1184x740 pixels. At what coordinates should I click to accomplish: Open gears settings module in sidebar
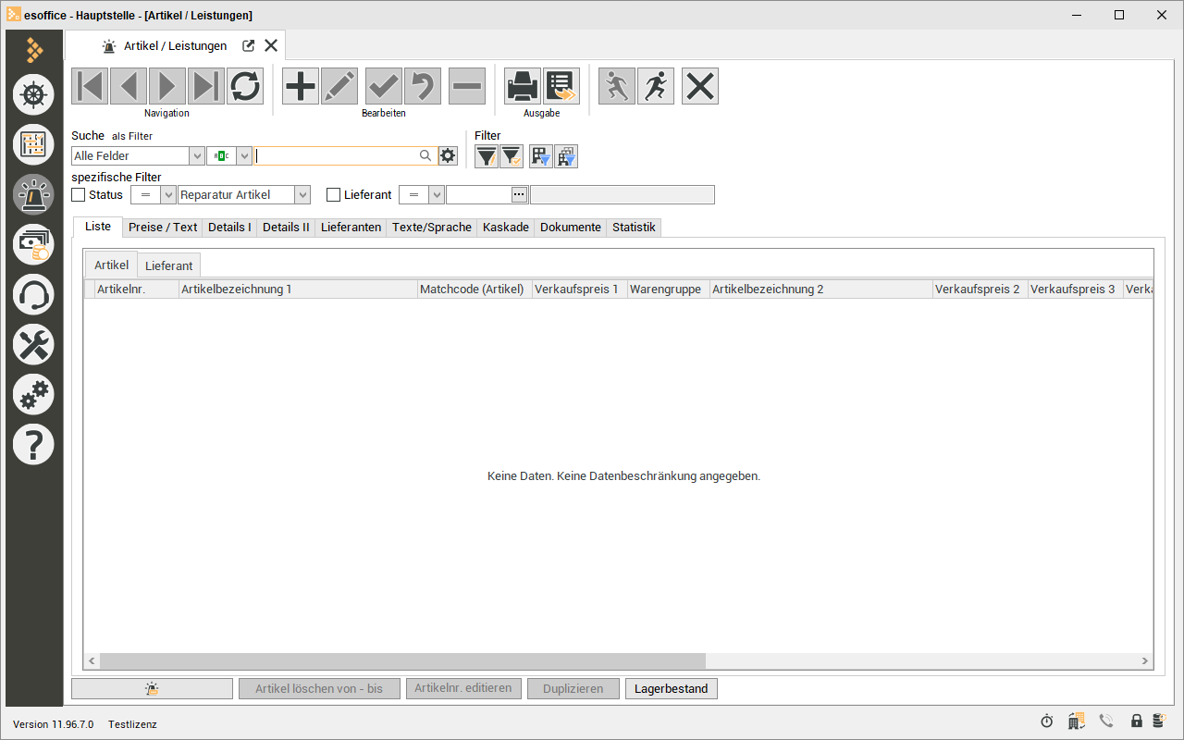click(33, 394)
